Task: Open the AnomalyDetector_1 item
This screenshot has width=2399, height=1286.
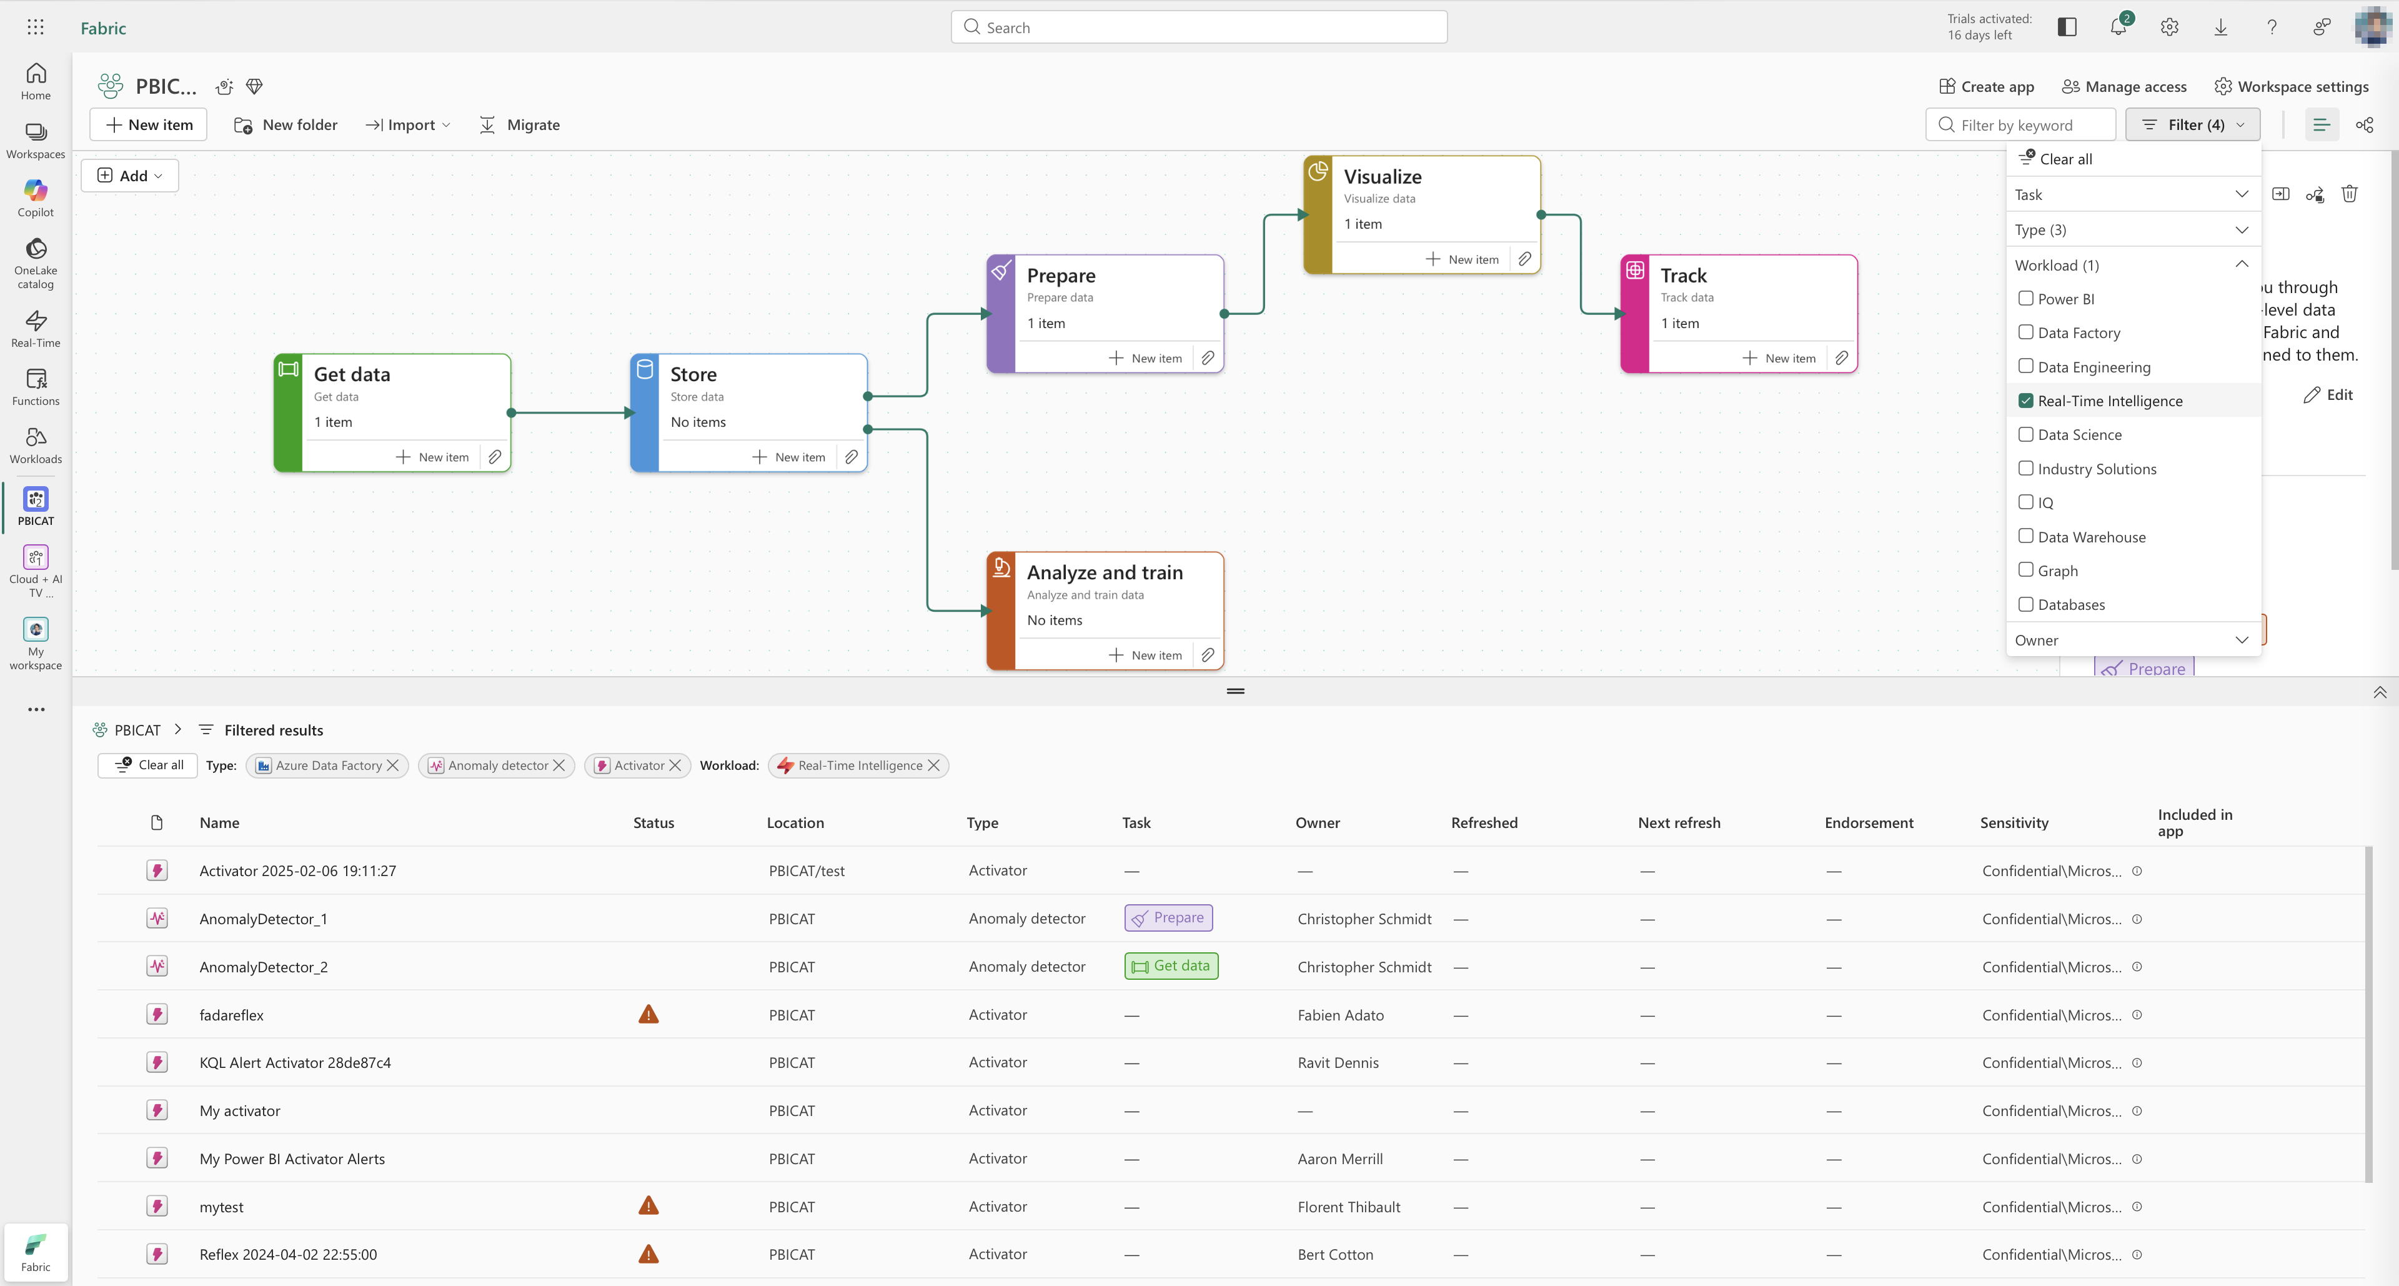Action: 262,918
